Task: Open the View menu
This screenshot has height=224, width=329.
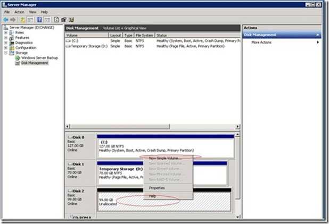Action: pyautogui.click(x=32, y=12)
